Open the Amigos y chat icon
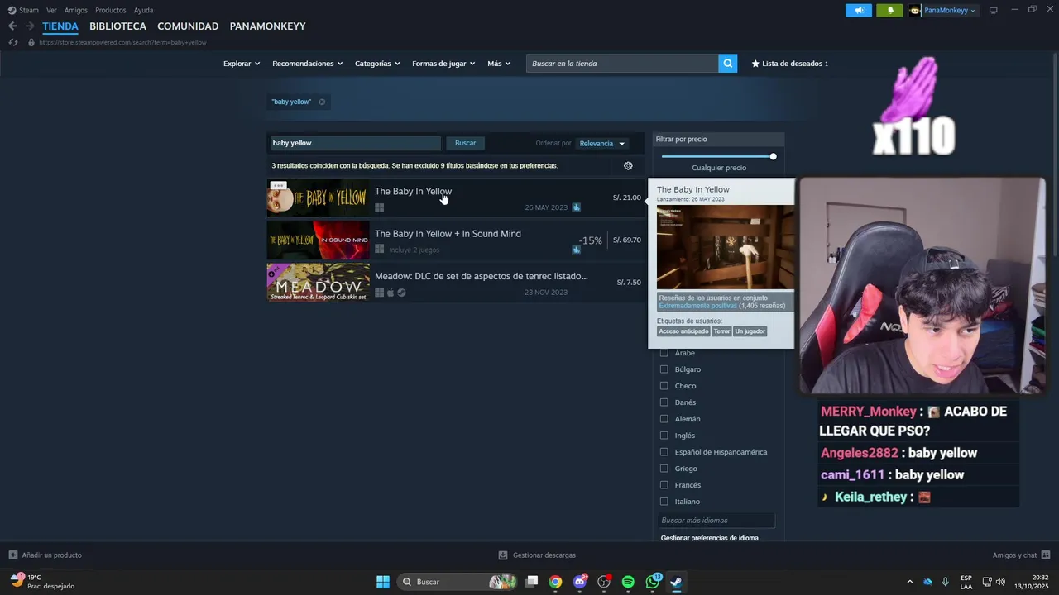1059x595 pixels. click(x=1046, y=555)
